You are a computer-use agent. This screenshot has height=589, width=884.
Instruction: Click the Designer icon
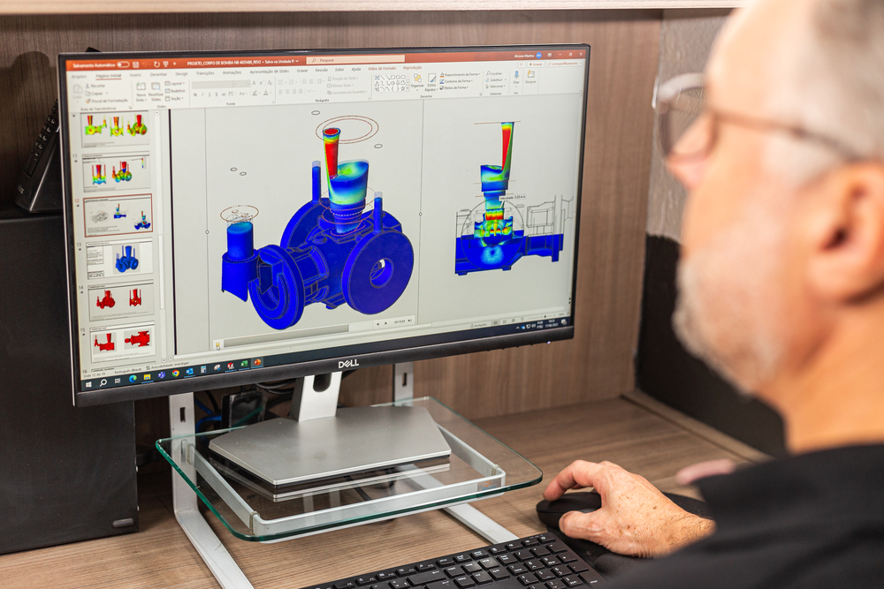[530, 76]
